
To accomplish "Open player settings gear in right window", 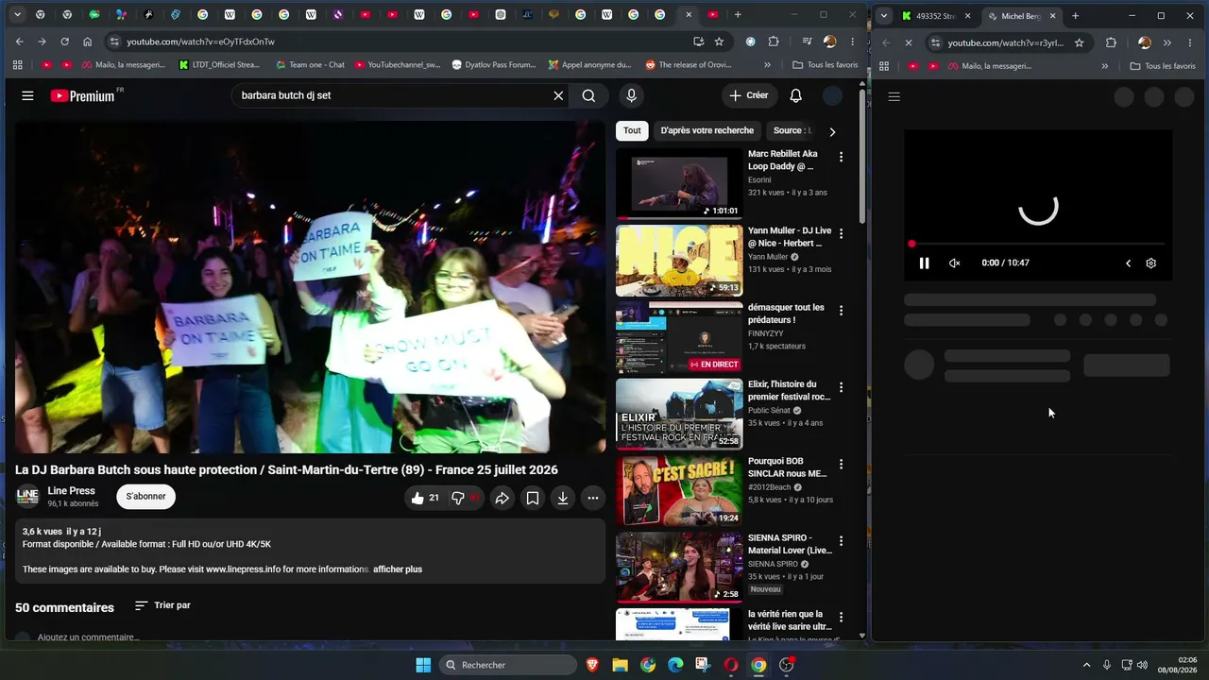I will (x=1150, y=263).
